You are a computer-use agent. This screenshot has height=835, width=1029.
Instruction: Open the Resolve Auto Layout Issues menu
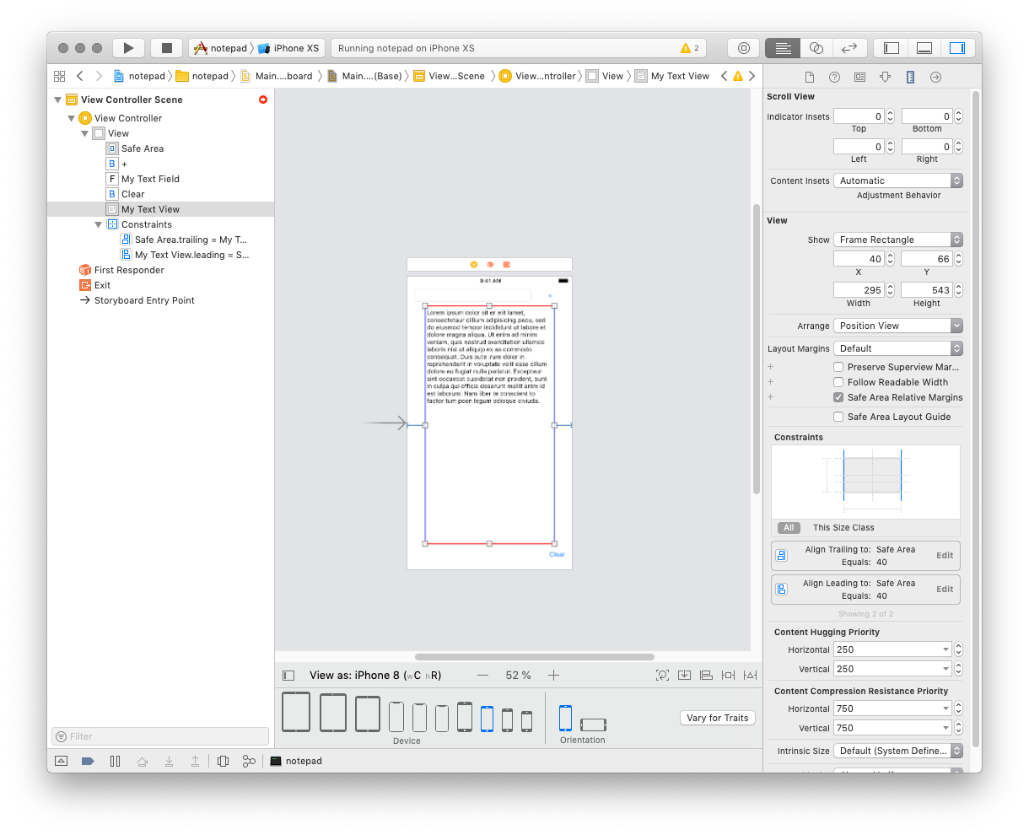750,676
